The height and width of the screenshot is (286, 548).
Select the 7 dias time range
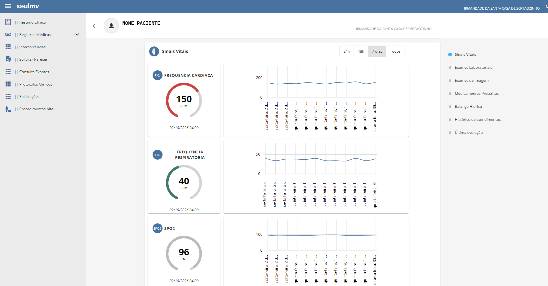[x=377, y=51]
